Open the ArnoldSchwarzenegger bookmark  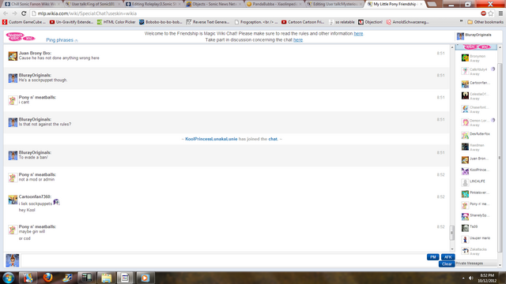click(408, 22)
